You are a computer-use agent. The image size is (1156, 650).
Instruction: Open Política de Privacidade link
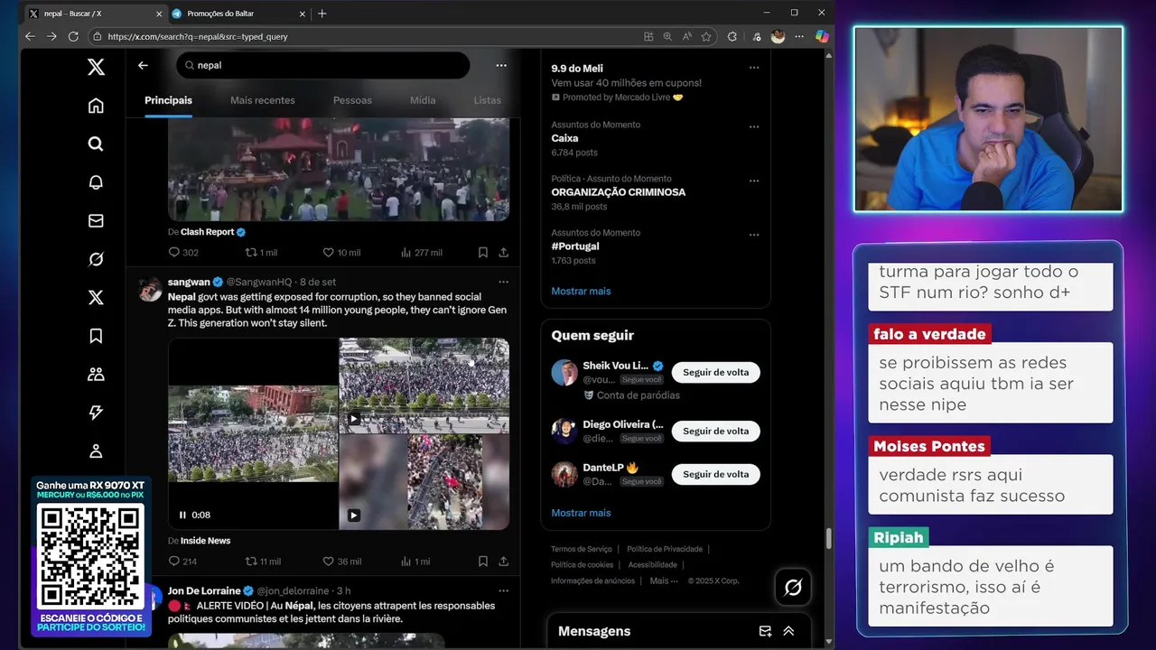(x=665, y=549)
